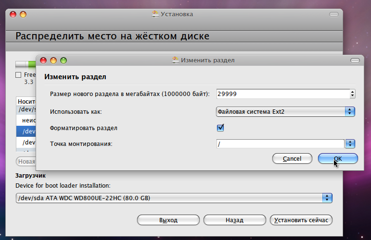
Task: Click the partition size field showing 29999
Action: coord(282,94)
